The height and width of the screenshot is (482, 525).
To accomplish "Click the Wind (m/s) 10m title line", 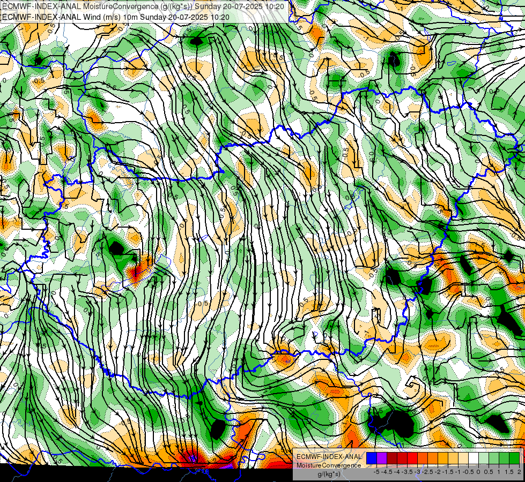I will [116, 17].
